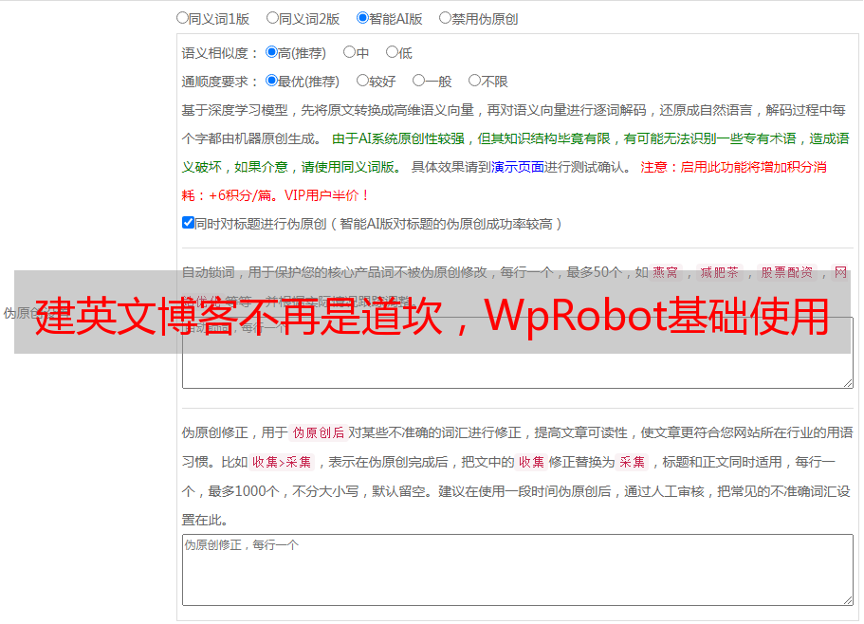Choose 禁用伪原创 to disable rewriting
The height and width of the screenshot is (624, 864).
click(445, 17)
